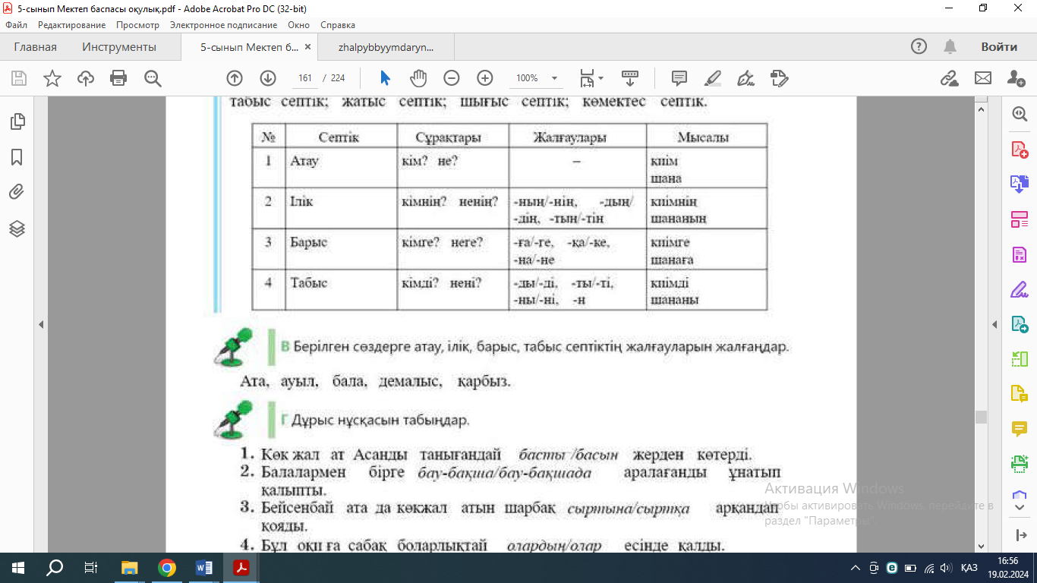
Task: Click the star bookmark icon in toolbar
Action: coord(52,78)
